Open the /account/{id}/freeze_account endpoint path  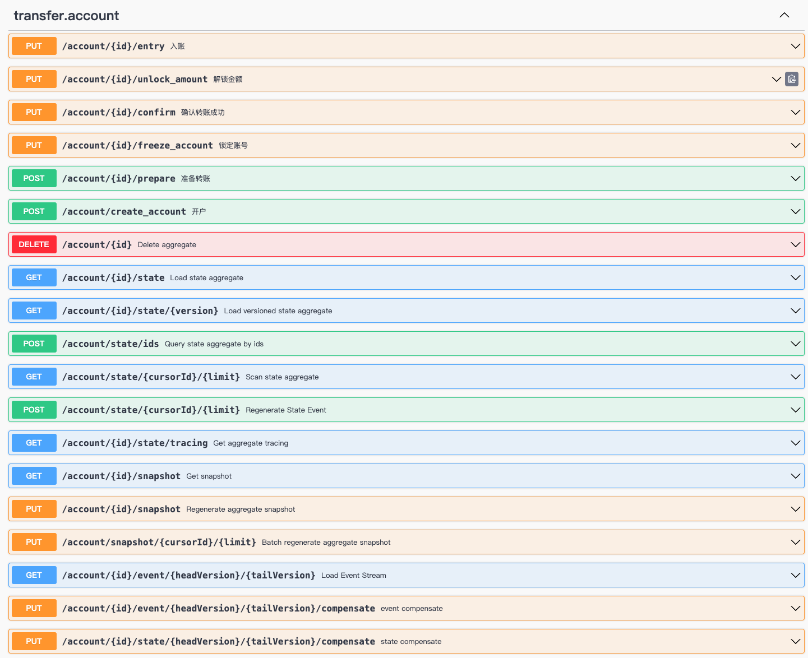tap(137, 145)
